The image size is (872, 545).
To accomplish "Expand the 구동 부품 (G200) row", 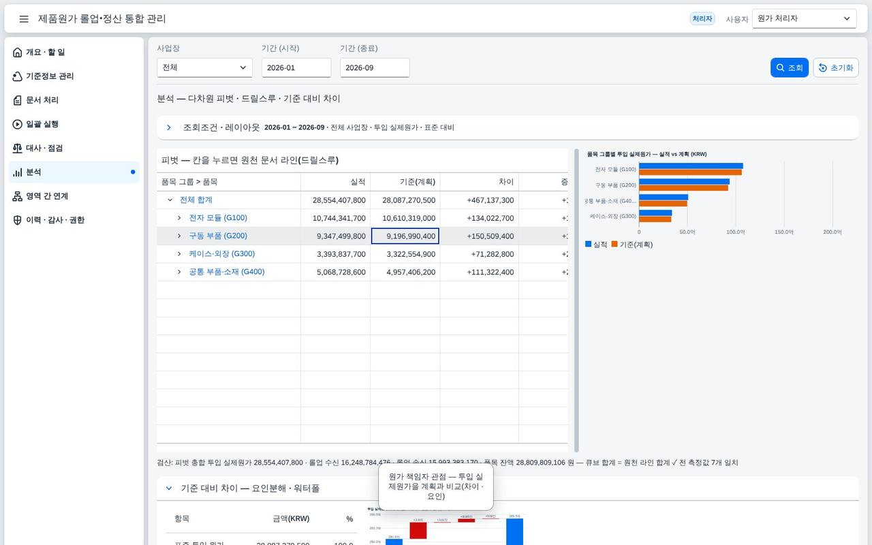I will click(x=179, y=236).
